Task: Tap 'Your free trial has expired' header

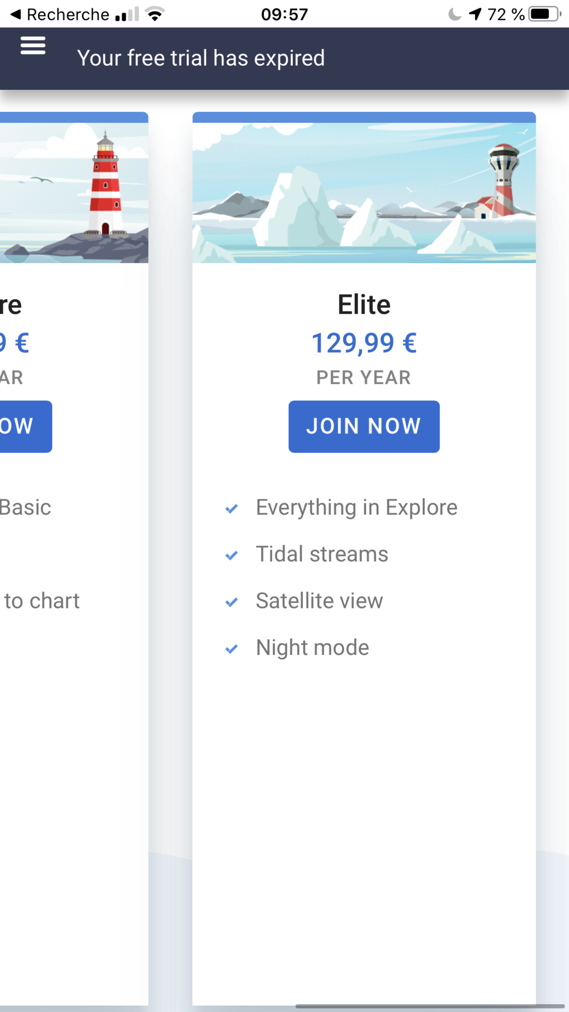Action: point(201,58)
